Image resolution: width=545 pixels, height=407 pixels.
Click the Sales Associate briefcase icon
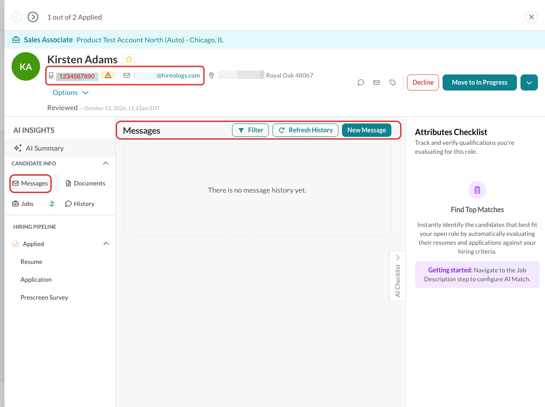[x=16, y=40]
